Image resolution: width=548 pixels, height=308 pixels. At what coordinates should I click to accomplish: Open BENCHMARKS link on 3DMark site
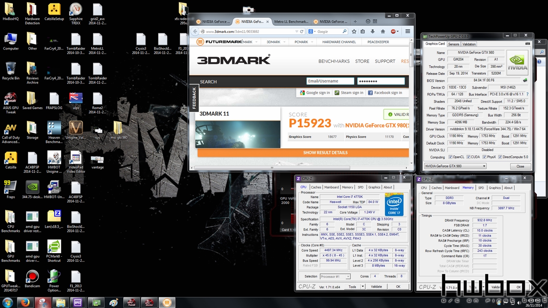tap(334, 61)
